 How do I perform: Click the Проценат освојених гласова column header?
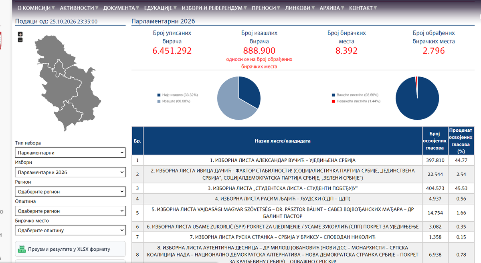point(461,141)
